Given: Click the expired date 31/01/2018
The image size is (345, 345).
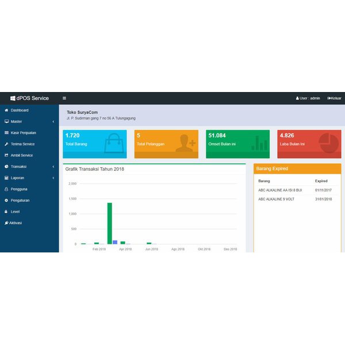Looking at the screenshot, I should tap(323, 199).
